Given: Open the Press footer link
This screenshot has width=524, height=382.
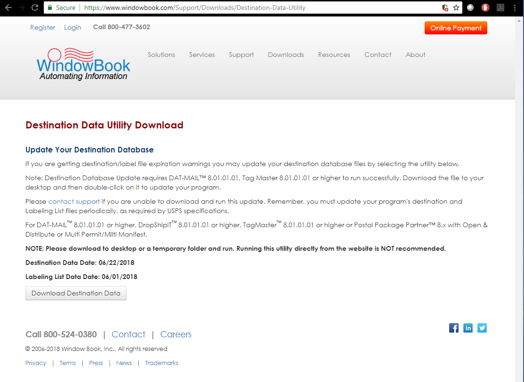Looking at the screenshot, I should point(96,363).
